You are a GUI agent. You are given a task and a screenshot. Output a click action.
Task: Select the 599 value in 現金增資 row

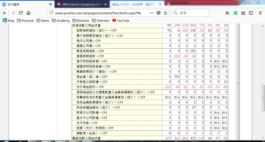click(x=177, y=77)
